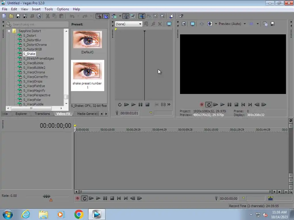The image size is (294, 220).
Task: Open the Options menu
Action: point(63,9)
